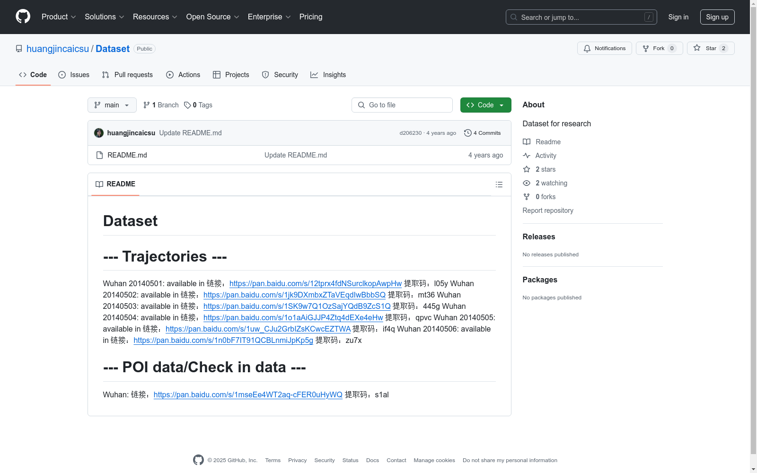The height and width of the screenshot is (473, 757).
Task: View the 0 Tags list
Action: [198, 105]
